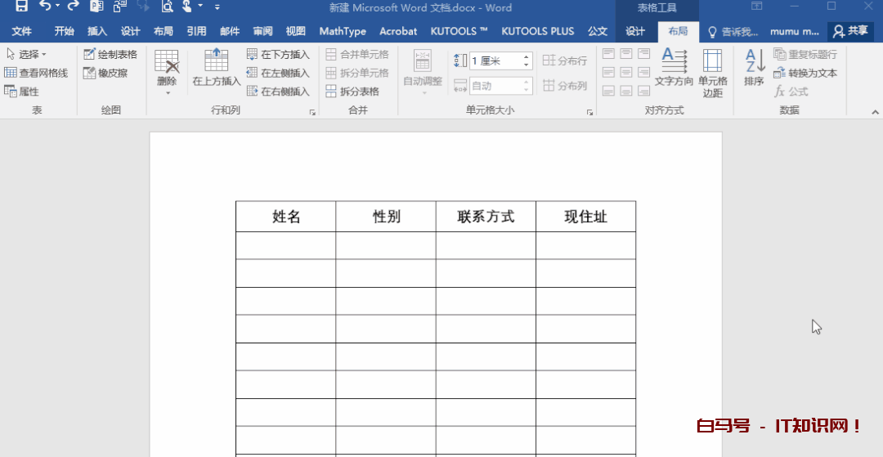Click Convert to Text (转换为文本)
Screen dimensions: 883x457
(x=805, y=73)
